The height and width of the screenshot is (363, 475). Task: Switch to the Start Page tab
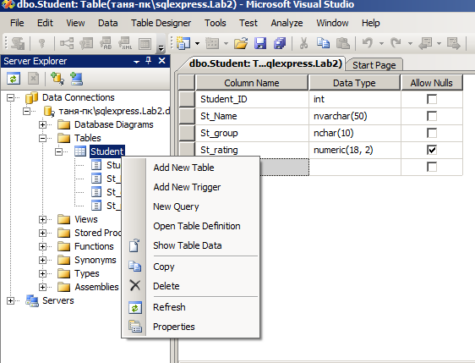[374, 65]
